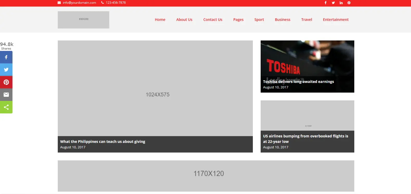Share page via Twitter sidebar button
411x194 pixels.
(6, 70)
